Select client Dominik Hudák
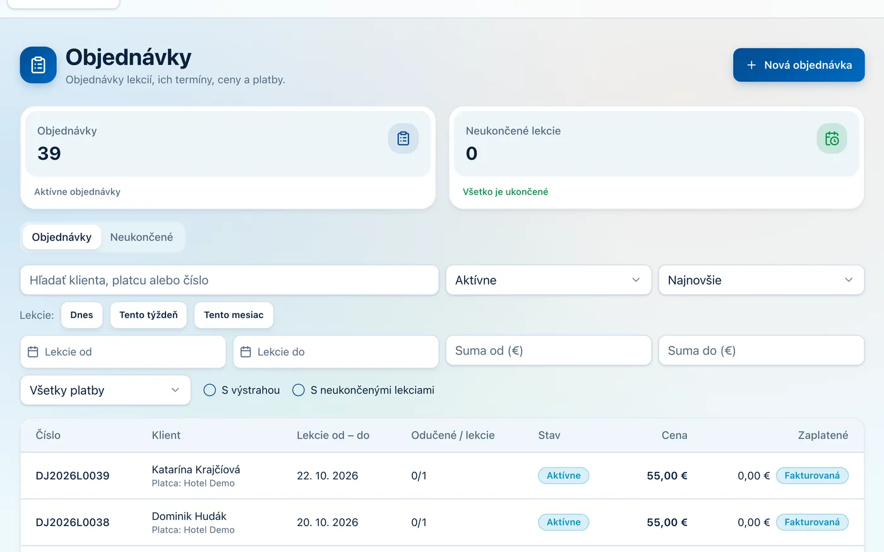 click(189, 516)
